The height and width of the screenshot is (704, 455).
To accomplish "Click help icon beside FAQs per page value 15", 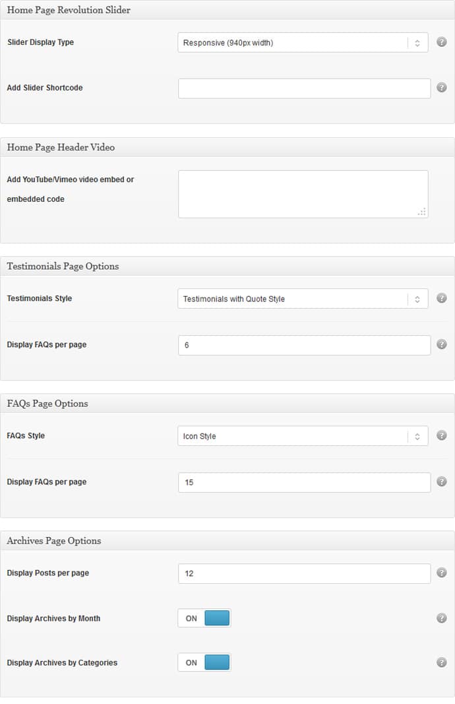I will tap(442, 482).
